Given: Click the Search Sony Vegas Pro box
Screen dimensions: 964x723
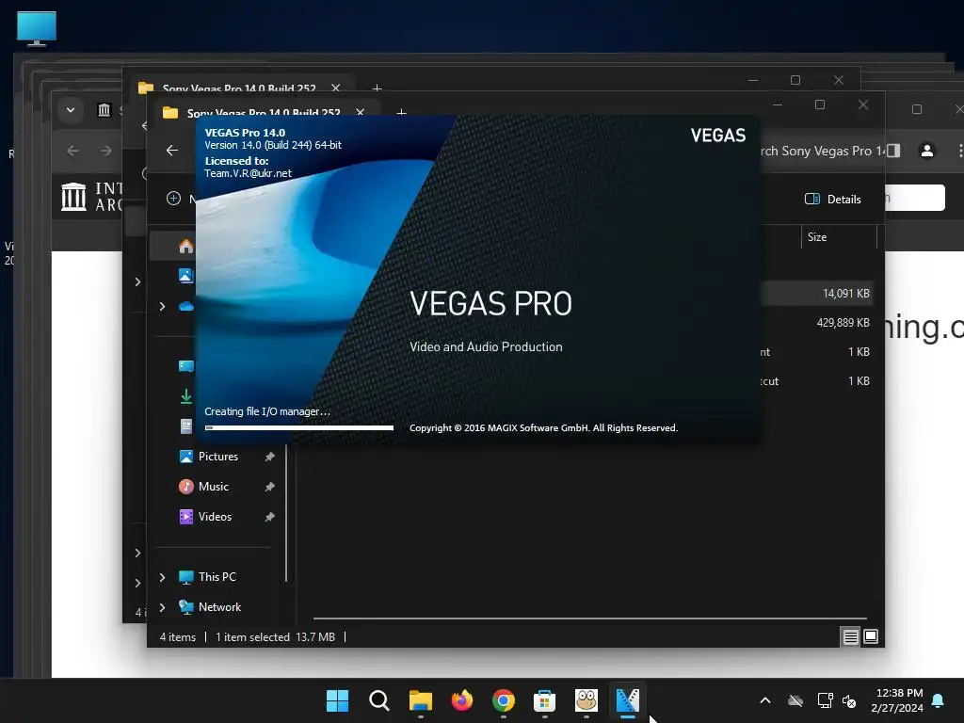Looking at the screenshot, I should [824, 151].
